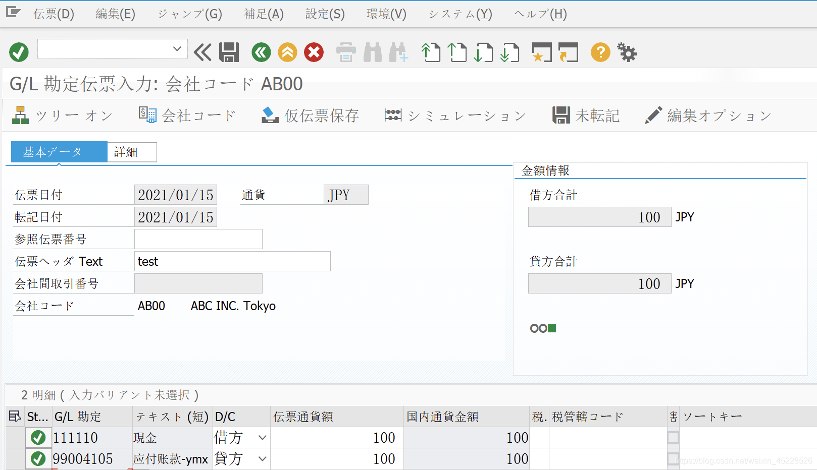817x470 pixels.
Task: Click the G/L account cell 111110
Action: click(91, 438)
